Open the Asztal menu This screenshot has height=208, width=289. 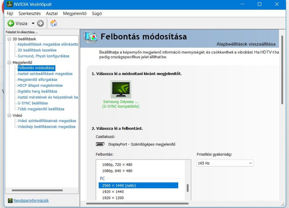(52, 13)
